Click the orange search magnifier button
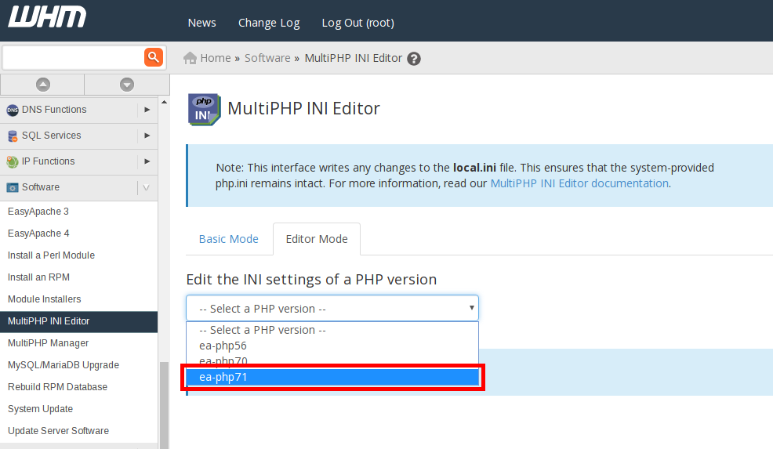 153,57
